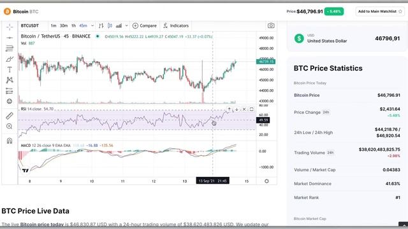The height and width of the screenshot is (229, 408).
Task: Open the Bitcoin price today link
Action: tap(42, 225)
